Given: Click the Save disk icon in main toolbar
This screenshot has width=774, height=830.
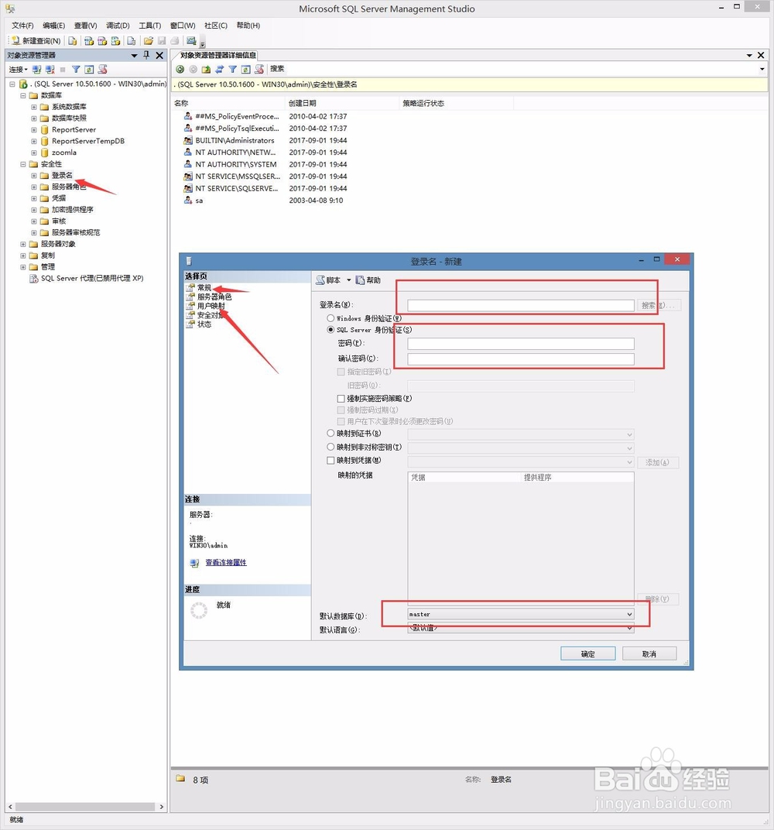Looking at the screenshot, I should coord(162,41).
